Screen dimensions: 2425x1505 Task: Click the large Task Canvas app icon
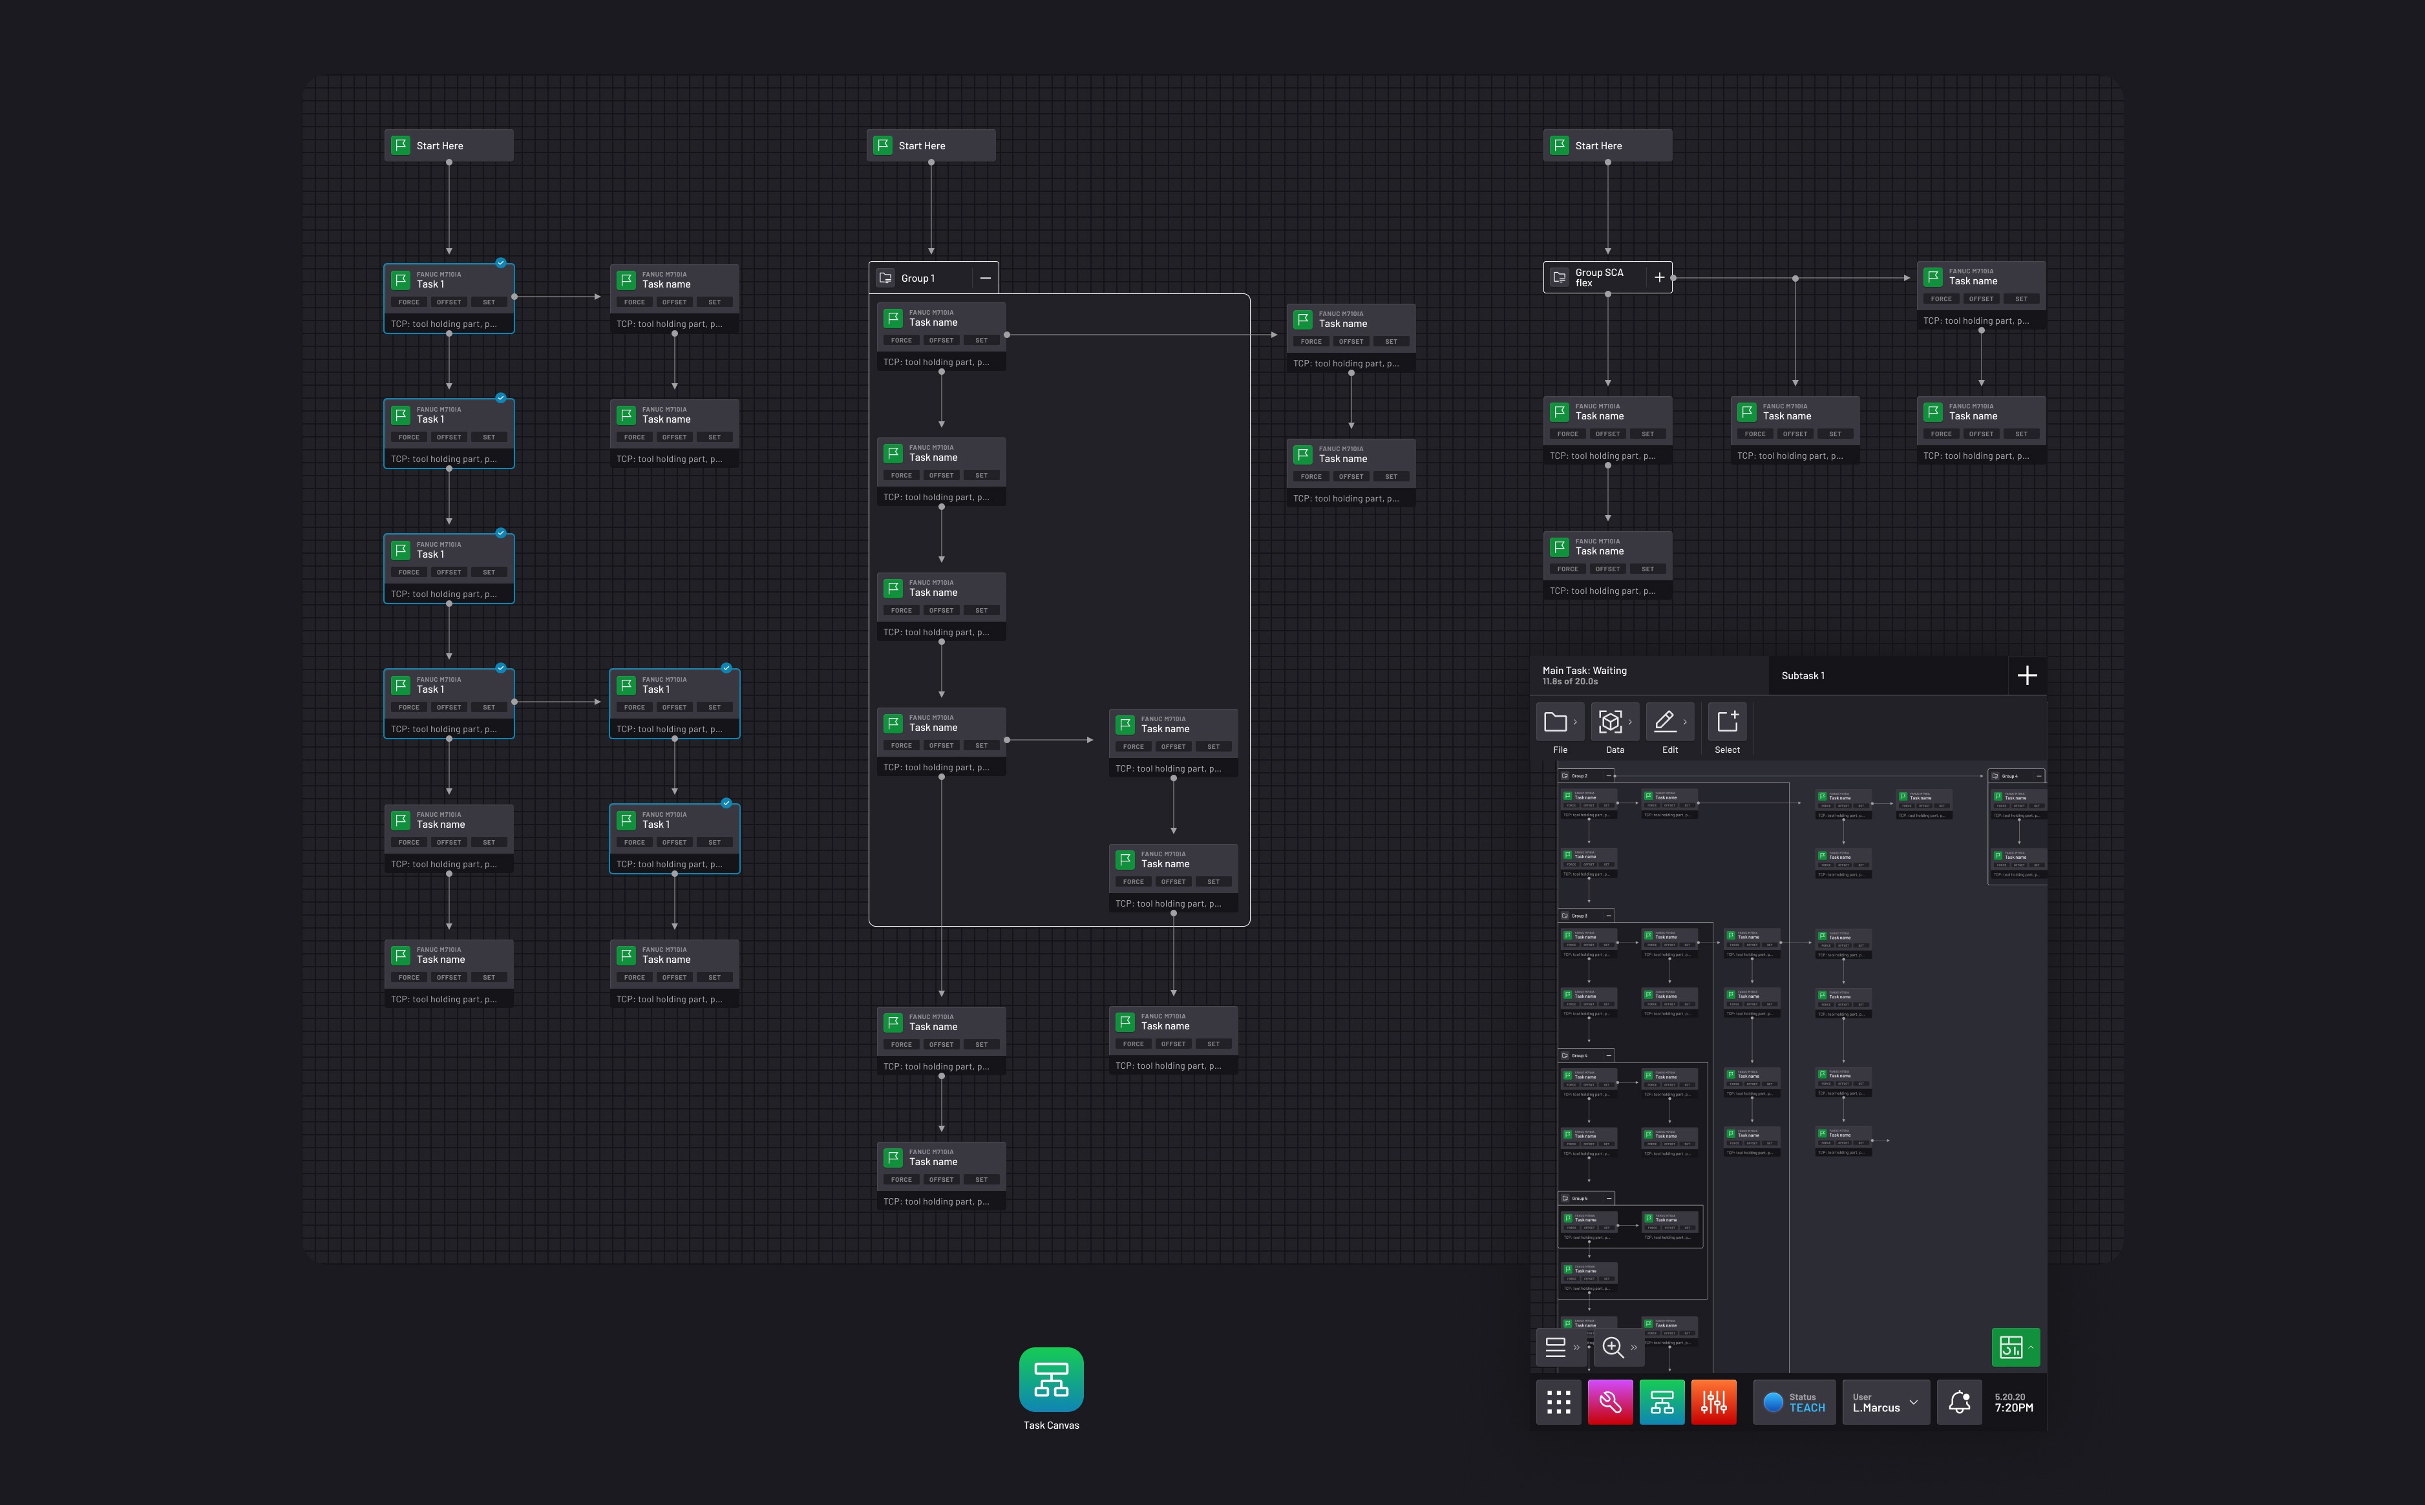point(1051,1380)
